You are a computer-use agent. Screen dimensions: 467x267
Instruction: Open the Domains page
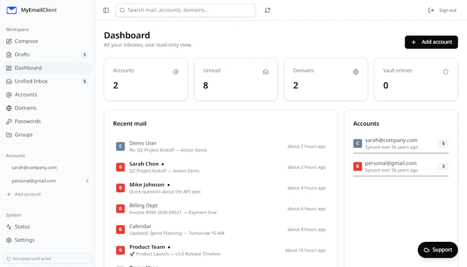pos(47,108)
